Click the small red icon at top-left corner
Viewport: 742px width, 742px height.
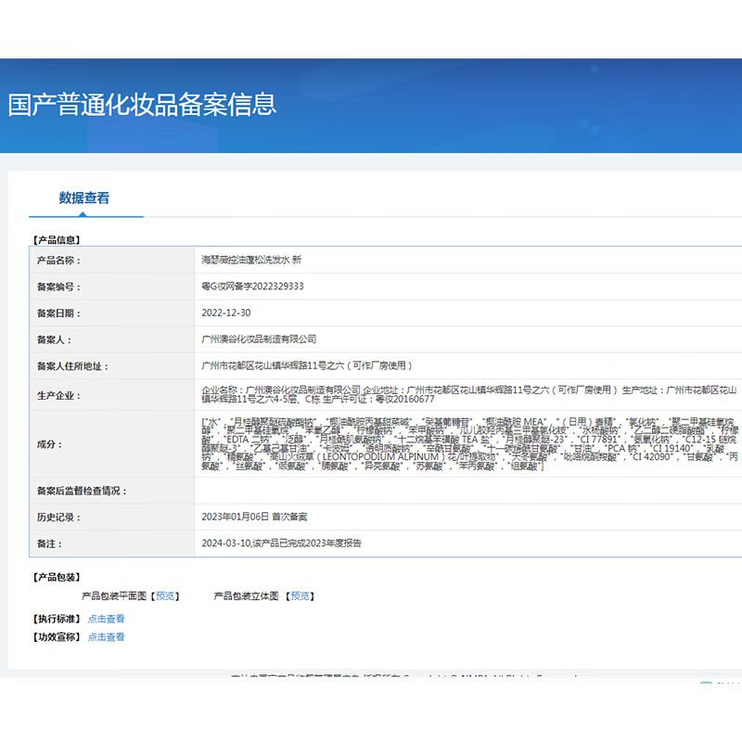[x=13, y=13]
